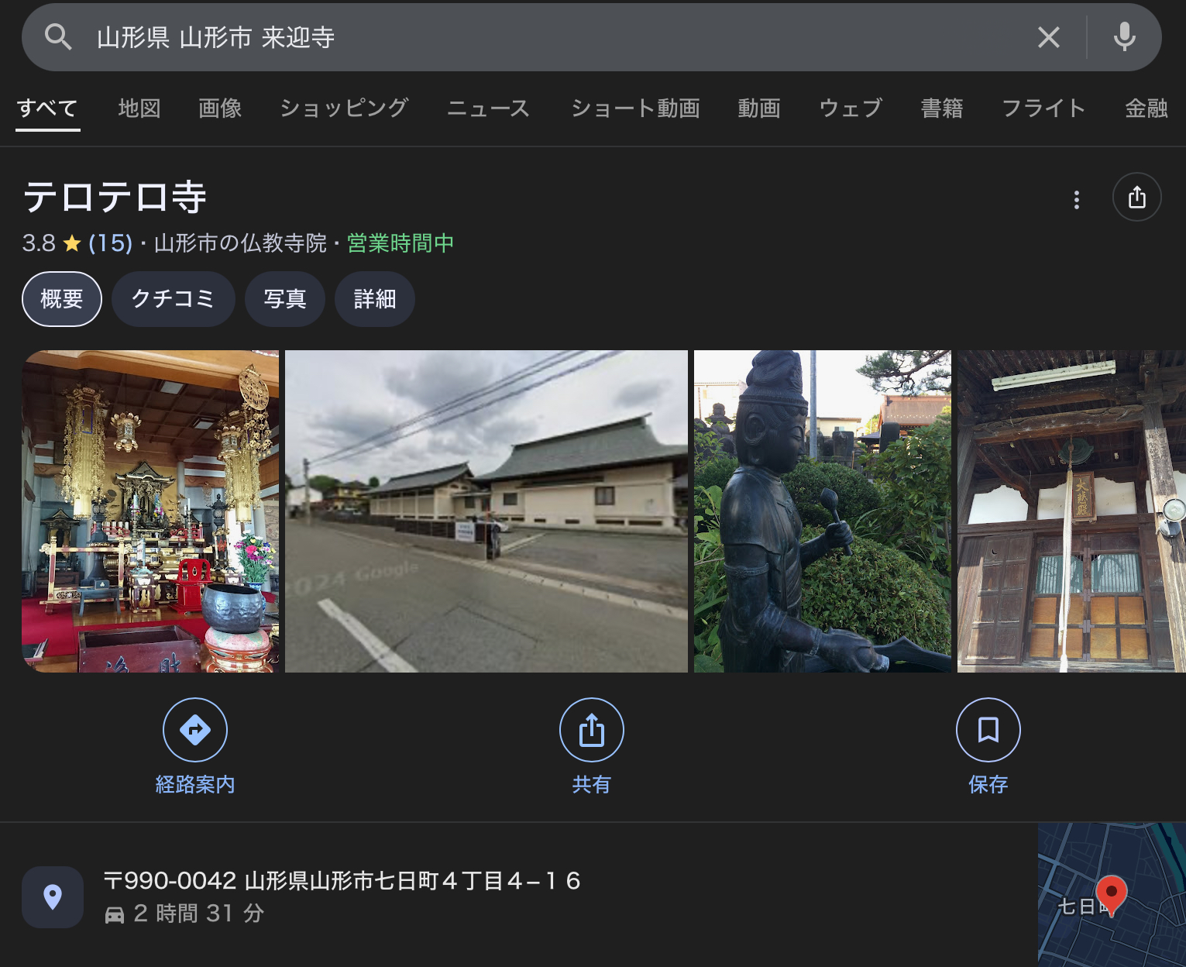Open the three-dot more options menu
The height and width of the screenshot is (967, 1186).
(x=1076, y=200)
